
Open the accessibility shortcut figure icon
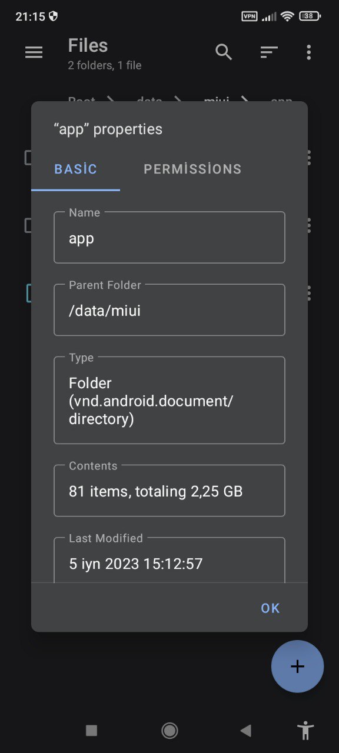[305, 731]
